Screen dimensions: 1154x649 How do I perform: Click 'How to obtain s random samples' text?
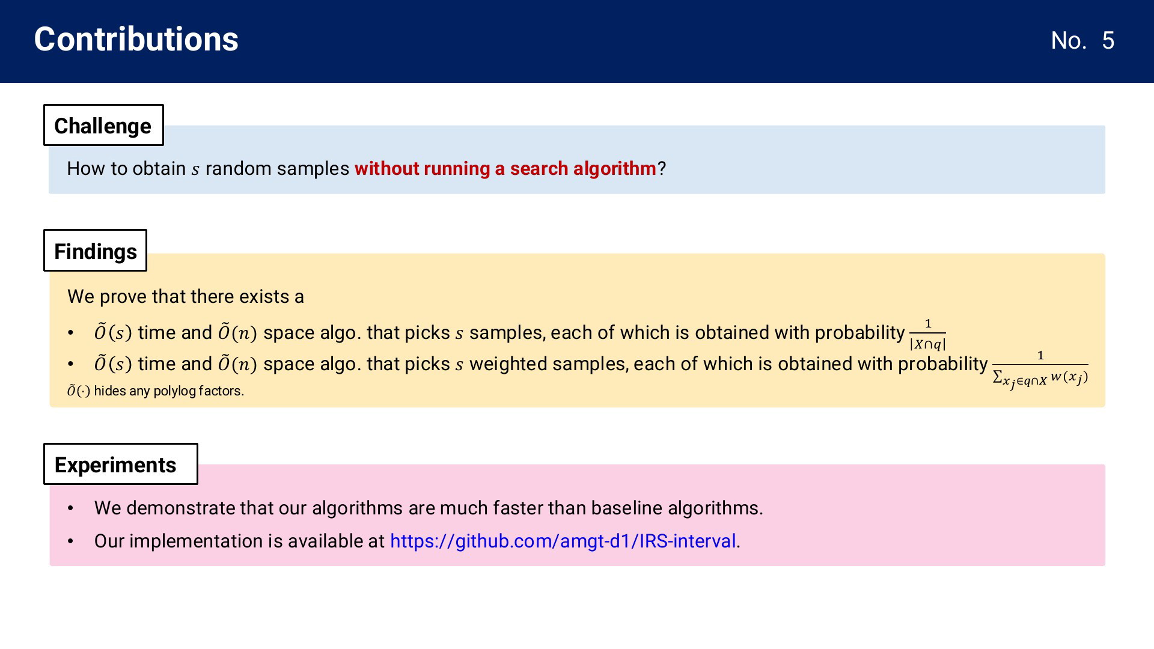coord(208,168)
